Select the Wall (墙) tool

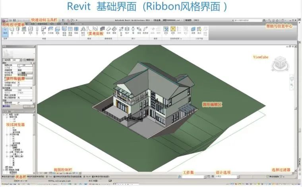point(12,31)
